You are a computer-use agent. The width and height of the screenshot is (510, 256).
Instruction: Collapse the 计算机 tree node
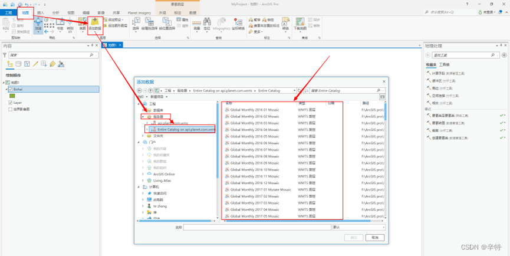tap(139, 187)
